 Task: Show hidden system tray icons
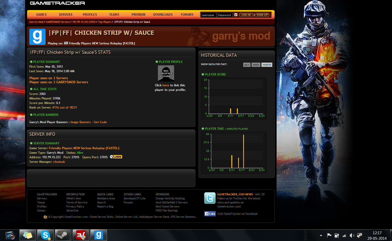click(321, 235)
